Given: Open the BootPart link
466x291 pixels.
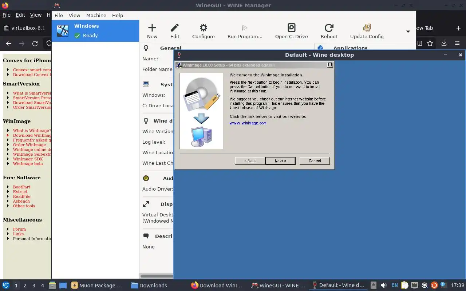Looking at the screenshot, I should point(21,187).
